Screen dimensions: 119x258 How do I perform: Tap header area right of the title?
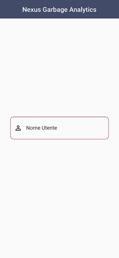pos(108,9)
